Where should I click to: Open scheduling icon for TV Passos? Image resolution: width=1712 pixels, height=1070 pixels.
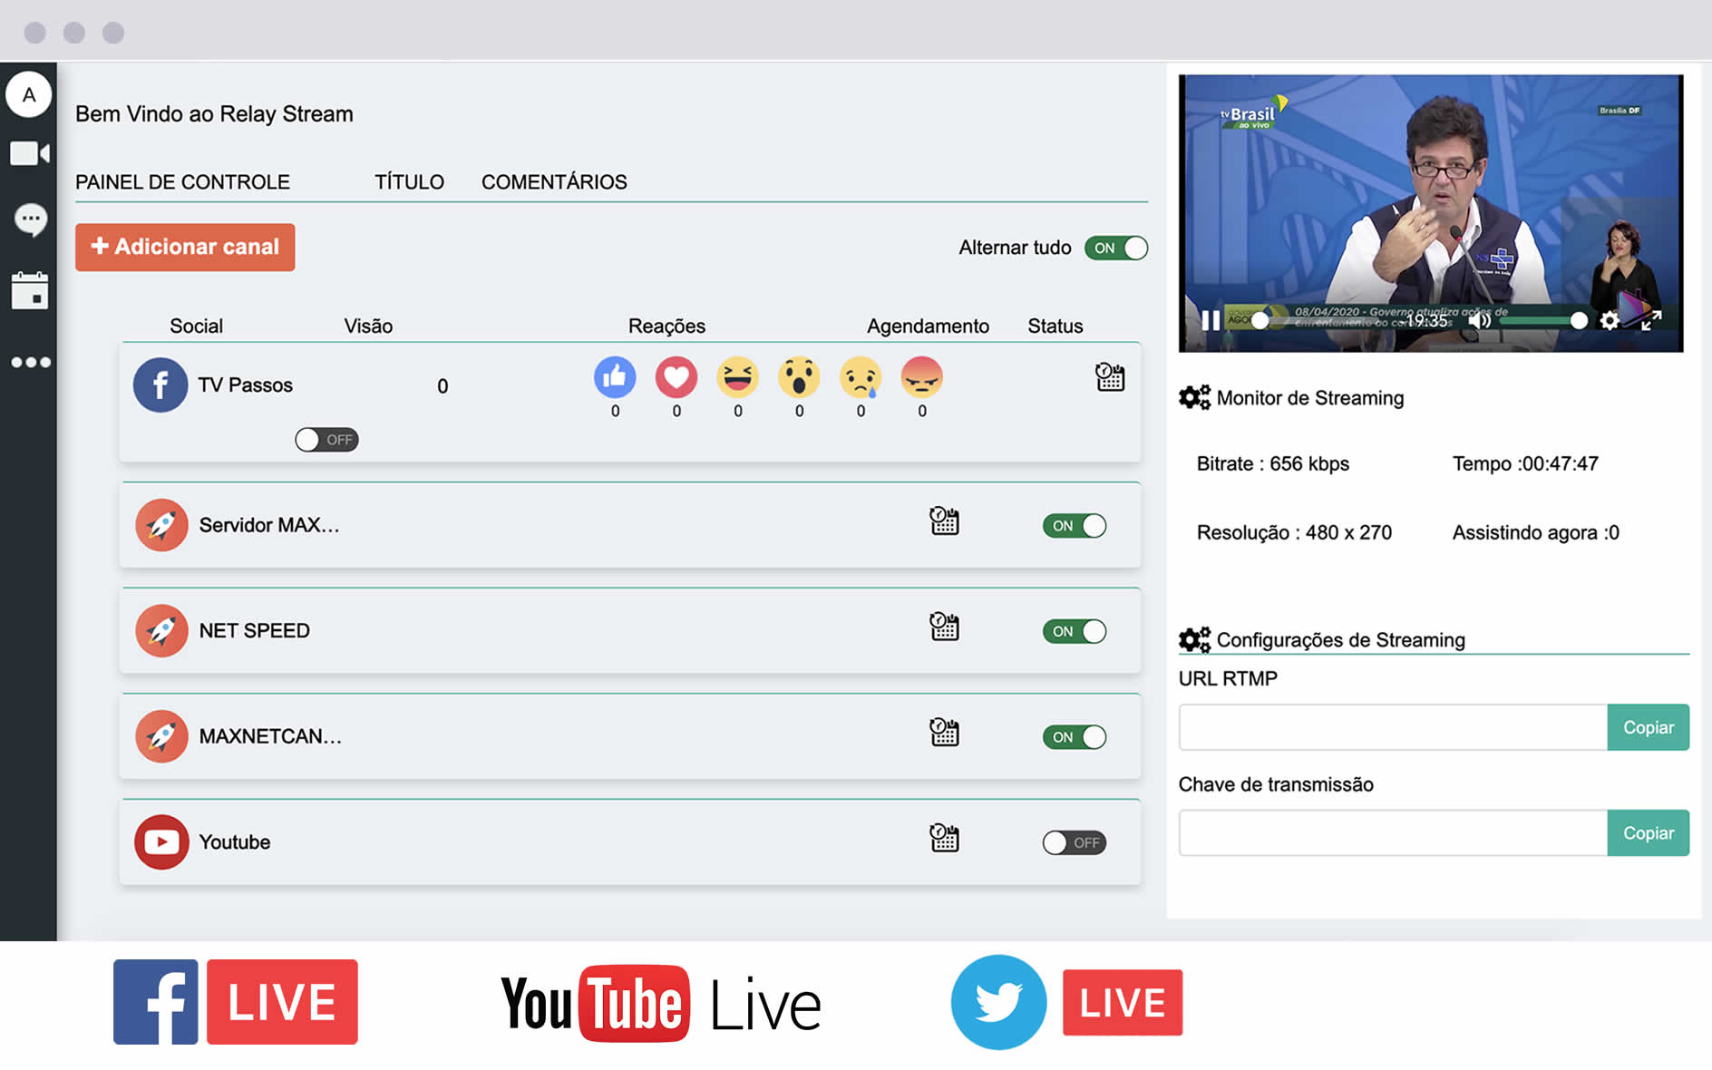1110,376
